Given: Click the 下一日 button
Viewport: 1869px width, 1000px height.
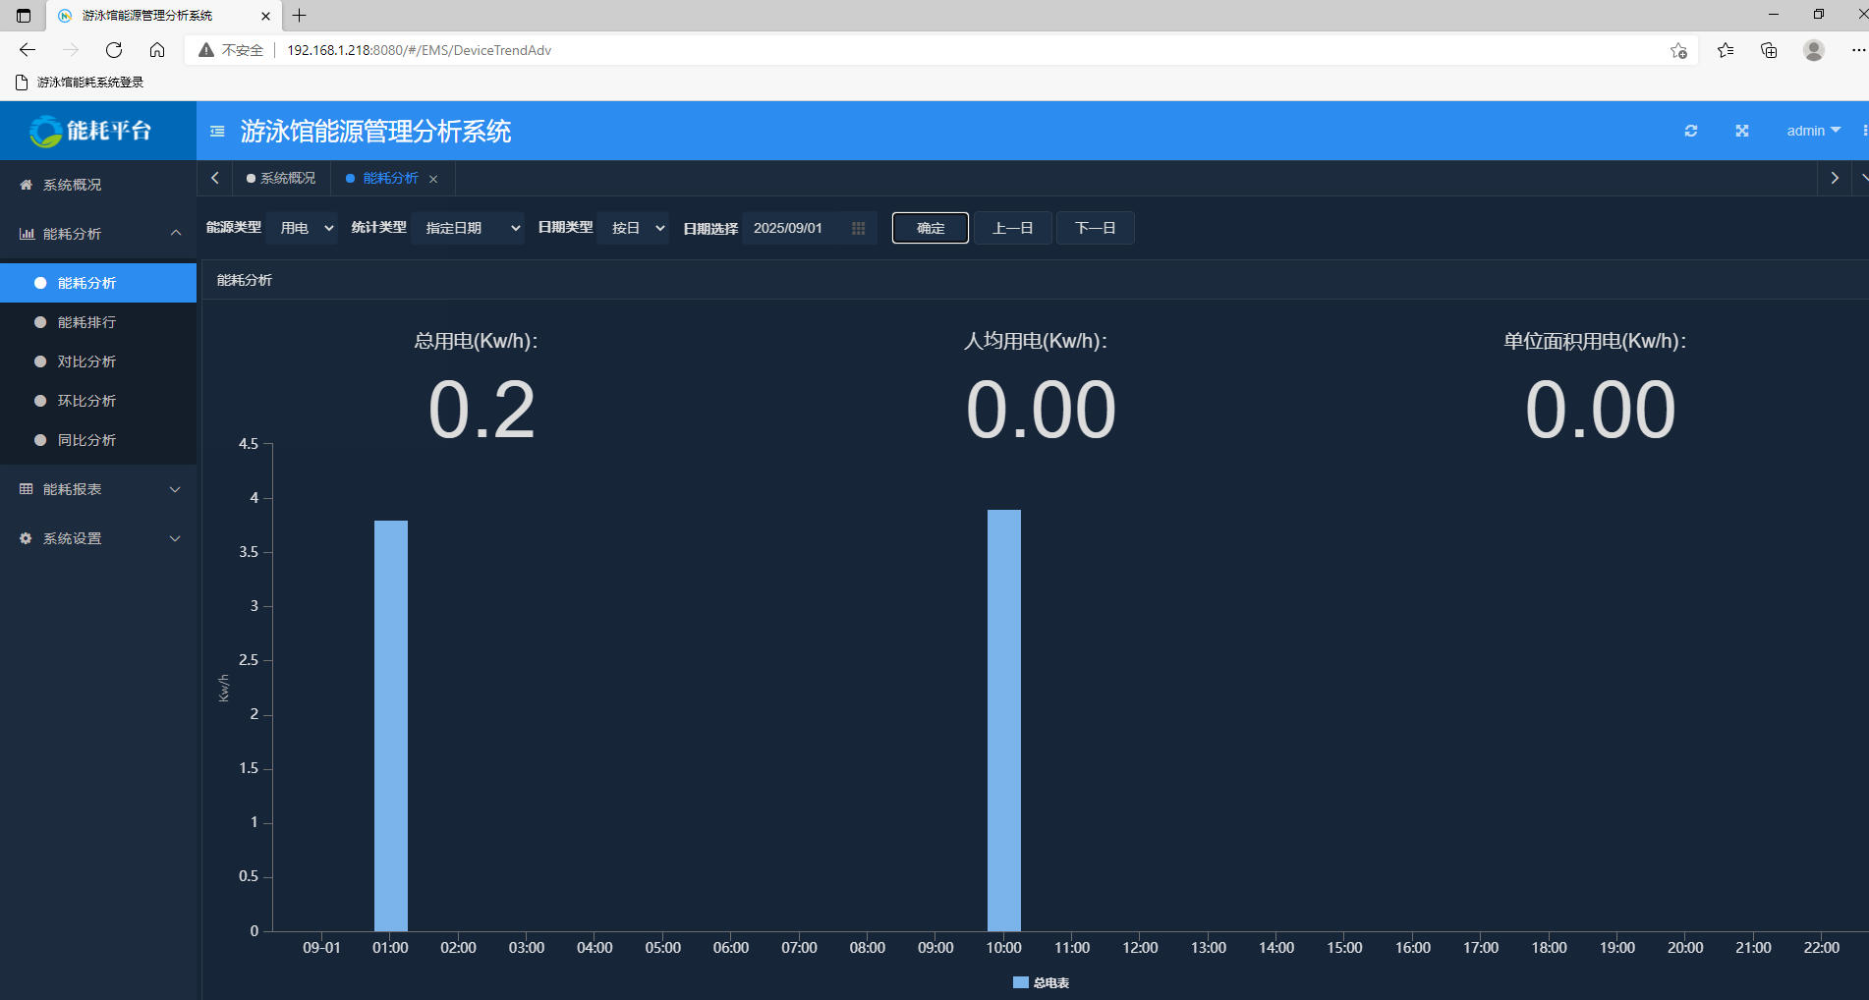Looking at the screenshot, I should (1095, 228).
